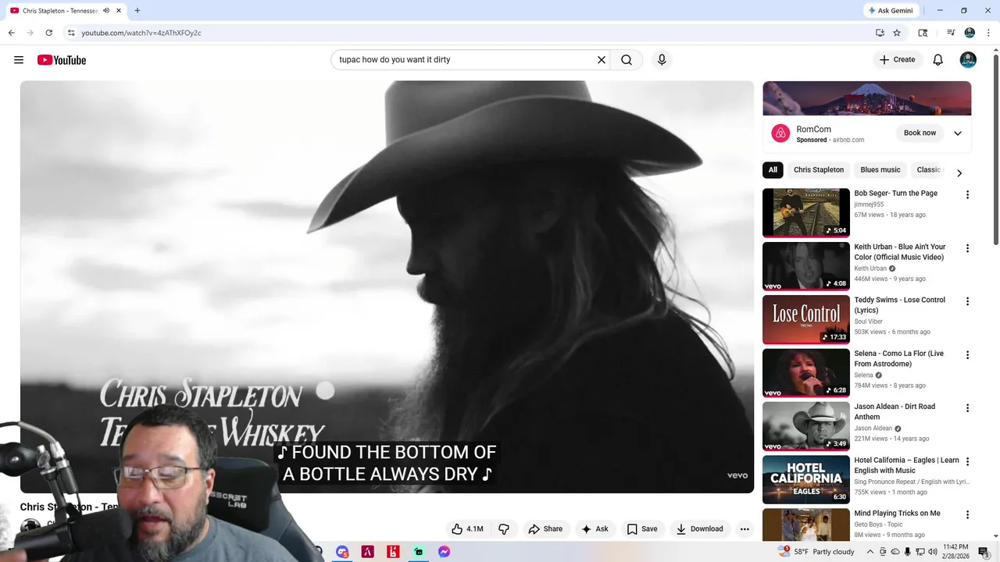Show hidden system tray icons
This screenshot has width=1000, height=562.
[870, 552]
